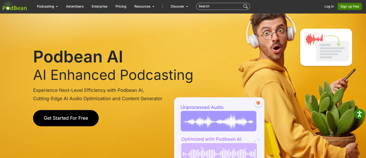Click the Optimized with Podbean AI waveform
The image size is (366, 158).
pos(219,151)
